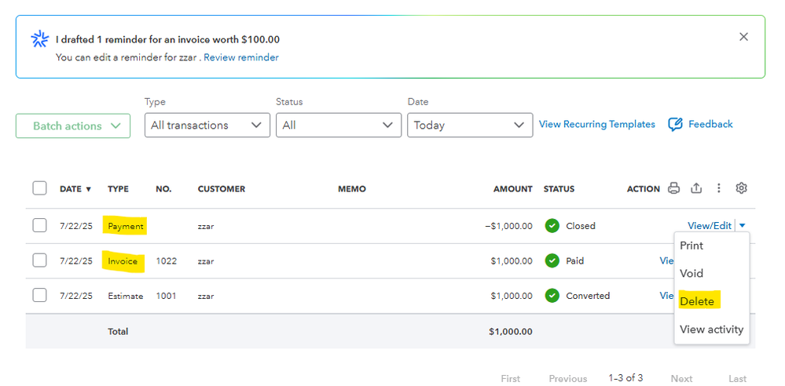Click View Recurring Templates link
Image resolution: width=785 pixels, height=386 pixels.
click(x=597, y=124)
